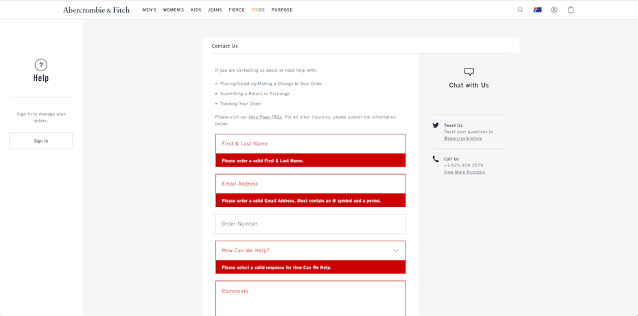
Task: Click the Call Us phone icon
Action: coord(436,159)
